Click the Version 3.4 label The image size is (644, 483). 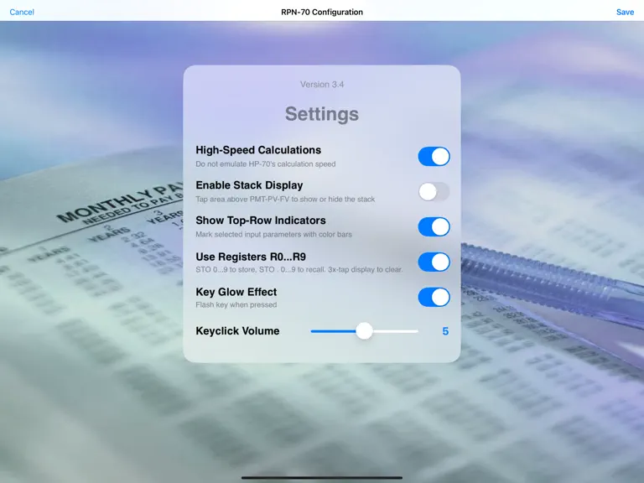pos(322,84)
